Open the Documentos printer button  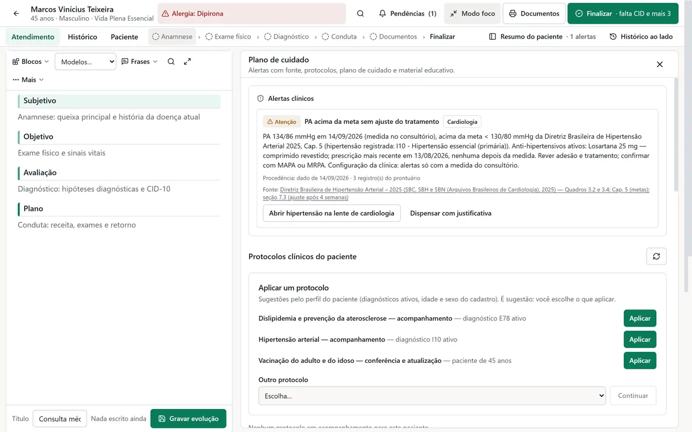534,13
